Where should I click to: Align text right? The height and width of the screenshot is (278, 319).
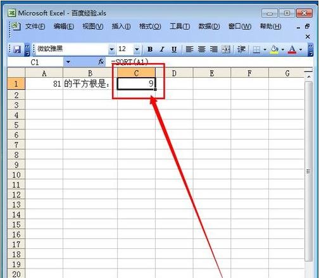[213, 49]
